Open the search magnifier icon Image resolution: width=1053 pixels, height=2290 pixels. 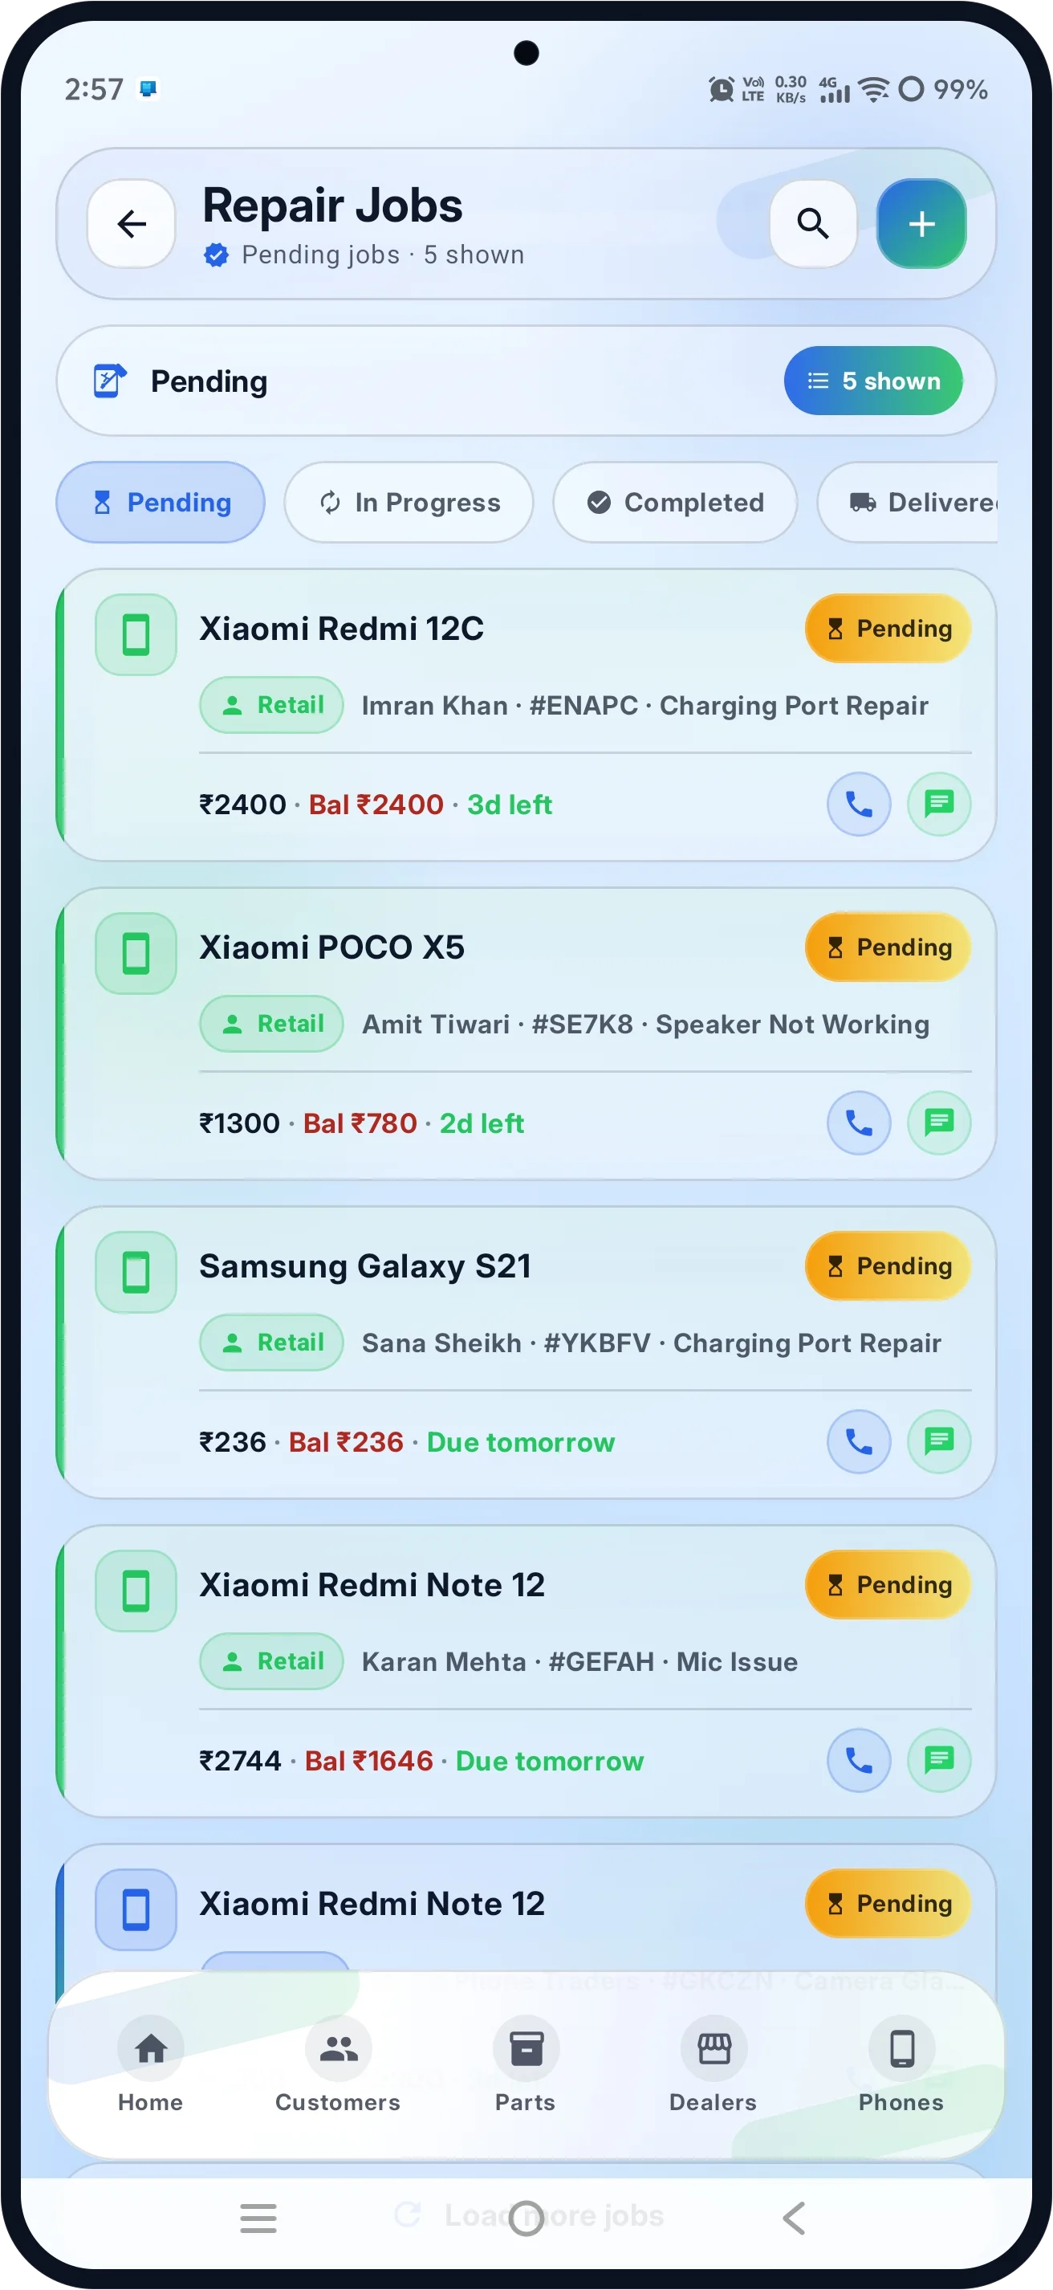coord(813,224)
